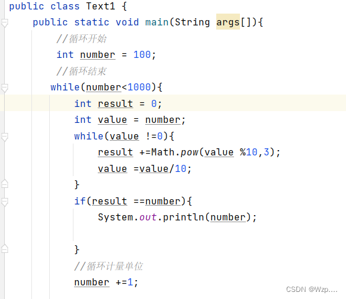Click Math.pow method call

(175, 152)
